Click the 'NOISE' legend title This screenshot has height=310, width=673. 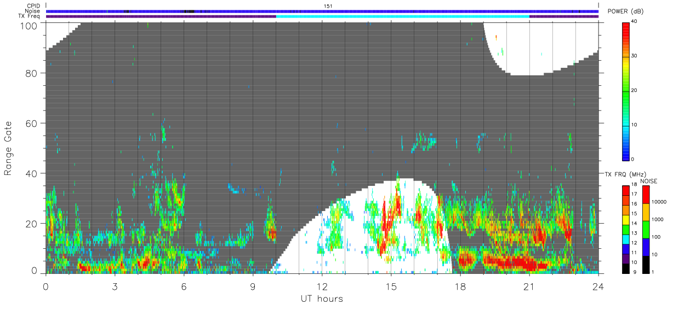point(648,181)
